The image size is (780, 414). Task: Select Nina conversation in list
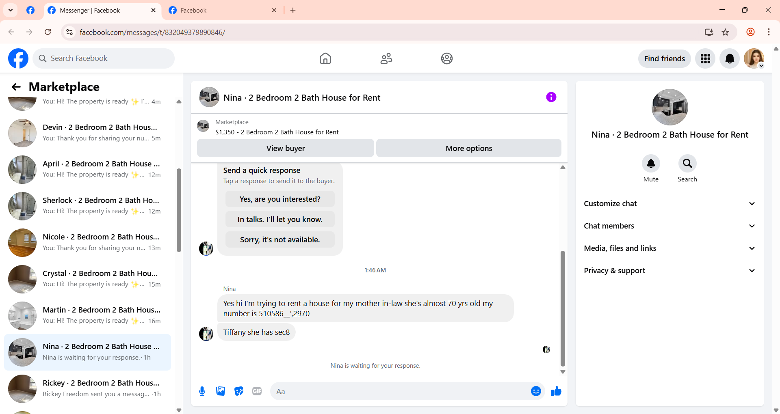tap(87, 352)
